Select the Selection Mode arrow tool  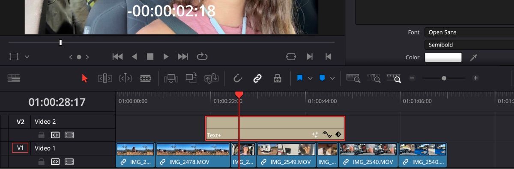pos(84,78)
